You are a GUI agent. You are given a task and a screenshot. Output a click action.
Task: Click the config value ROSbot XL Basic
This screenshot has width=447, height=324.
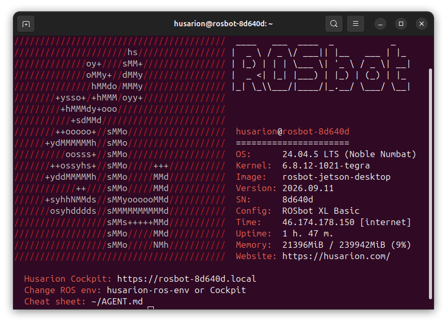point(321,211)
